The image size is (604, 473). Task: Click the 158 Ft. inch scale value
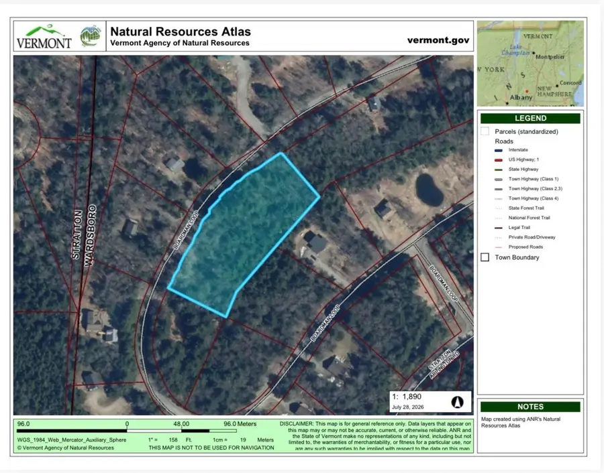coord(181,440)
